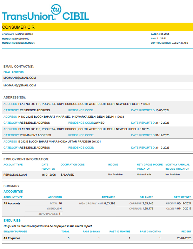Click the PERMANENT ADDRESS category value
This screenshot has height=249, width=193.
coord(35,135)
